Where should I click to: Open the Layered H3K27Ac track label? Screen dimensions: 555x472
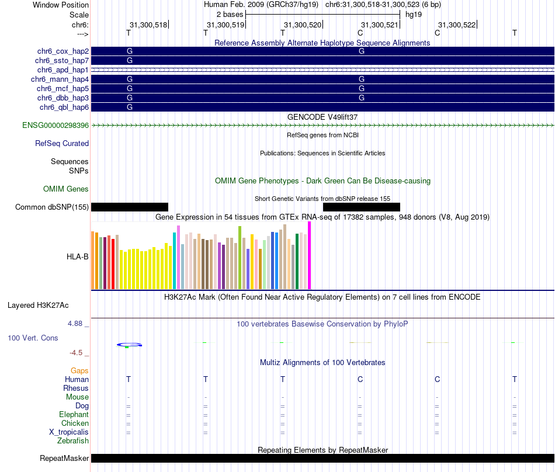coord(38,305)
